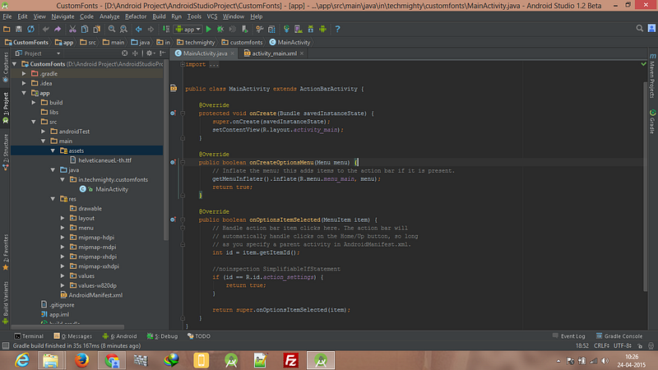Click the Debug bug icon
The image size is (658, 370).
(x=220, y=29)
